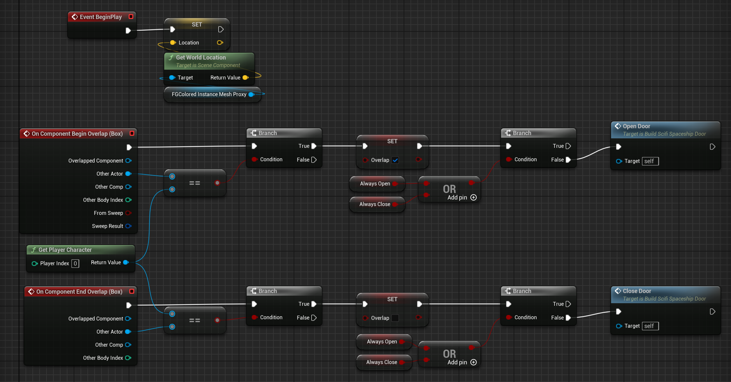Click True exec pin on first upper Branch
Viewport: 731px width, 382px height.
click(x=314, y=146)
